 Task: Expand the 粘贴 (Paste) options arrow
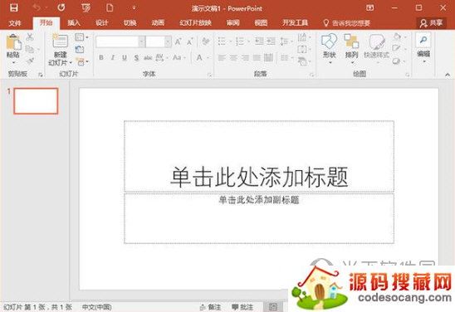pos(13,62)
